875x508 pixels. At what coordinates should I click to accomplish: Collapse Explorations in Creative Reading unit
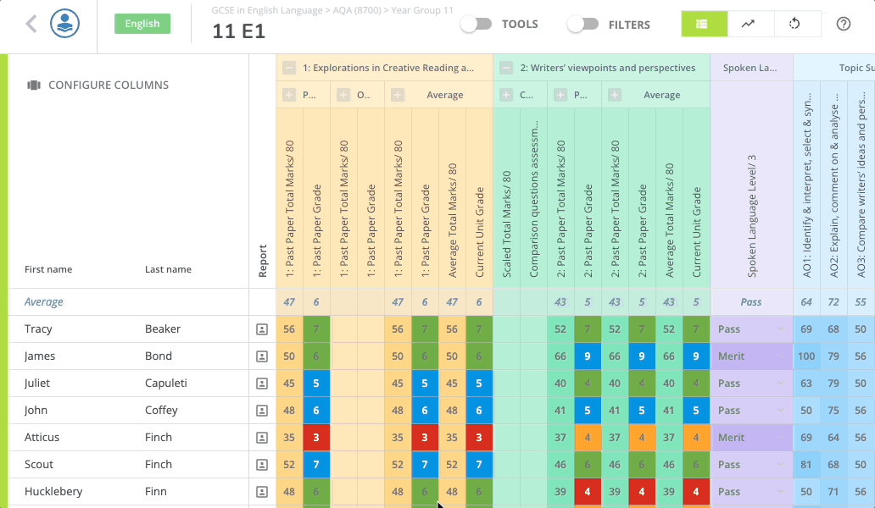pos(289,68)
